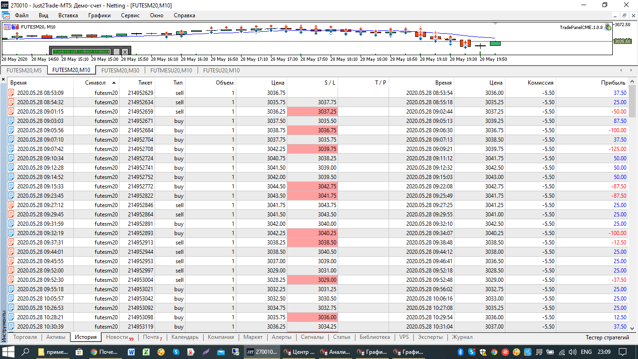Viewport: 638px width, 359px height.
Task: Select the row with ticket 214952772
Action: (318, 187)
